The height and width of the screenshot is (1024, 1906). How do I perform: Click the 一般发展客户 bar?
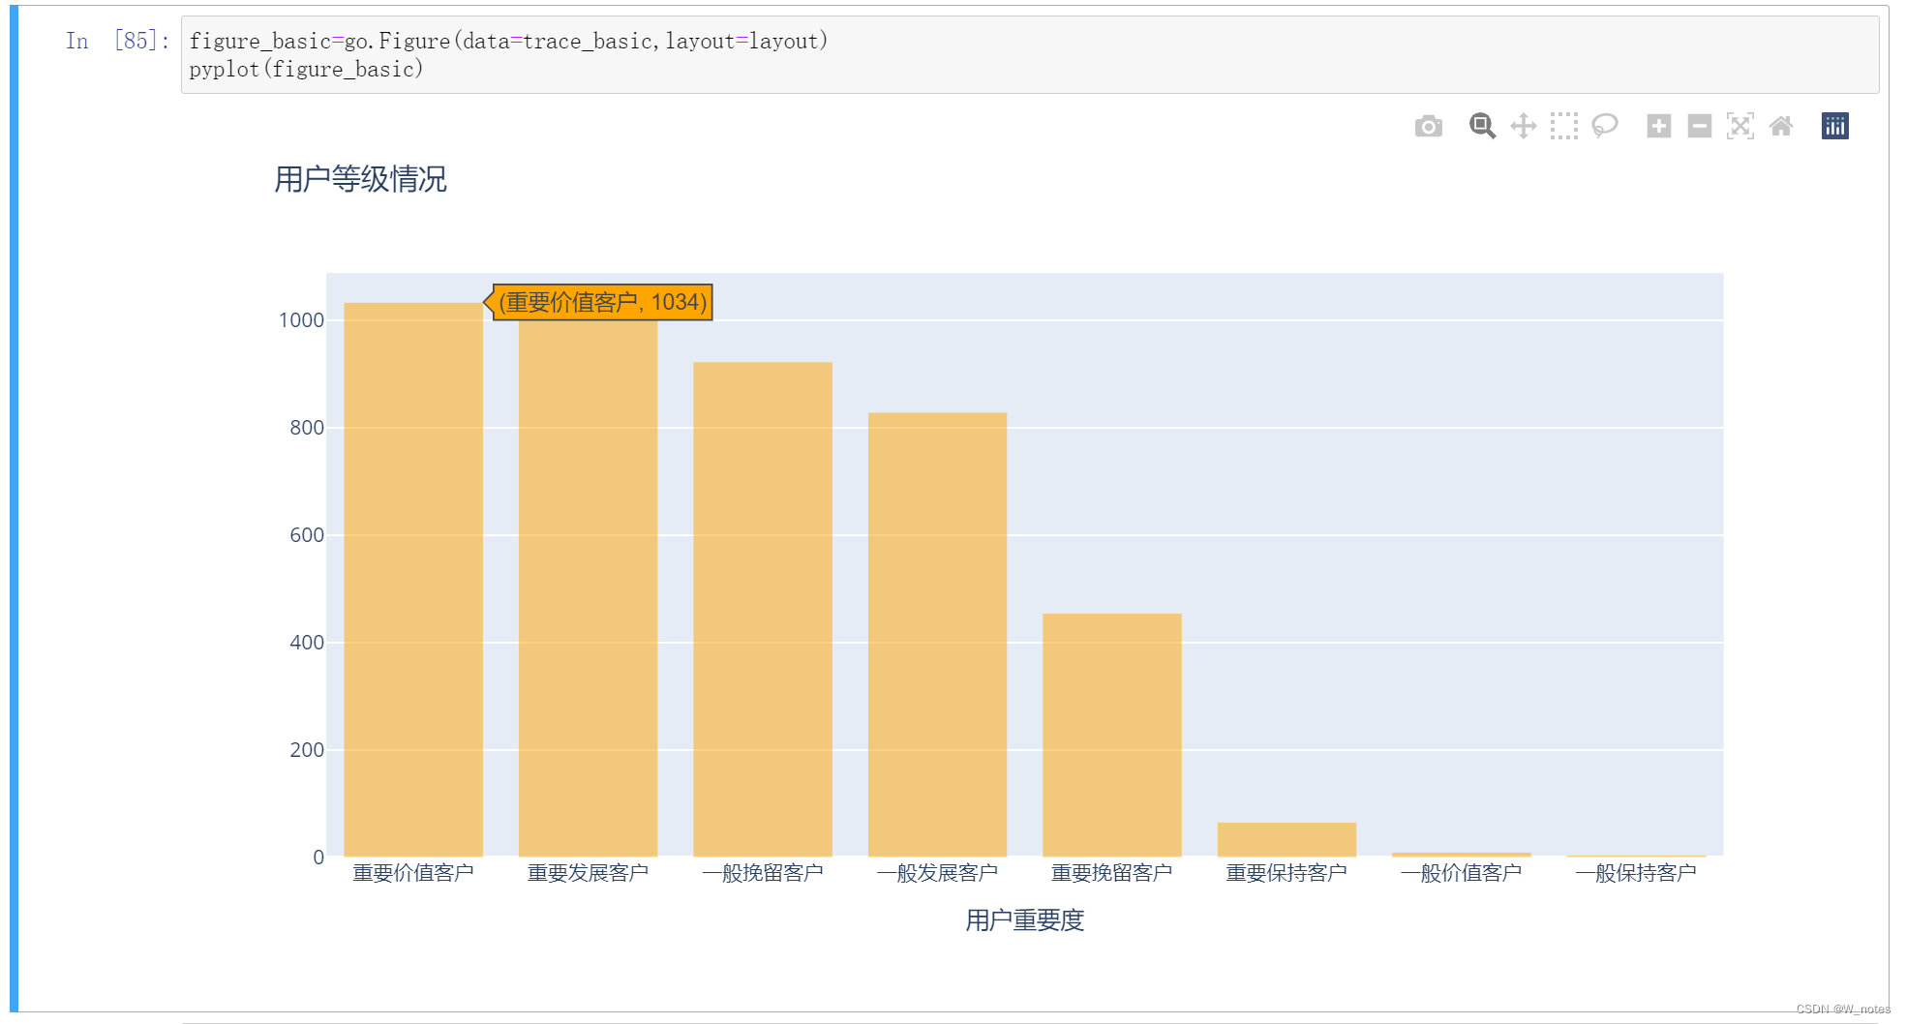pyautogui.click(x=937, y=635)
